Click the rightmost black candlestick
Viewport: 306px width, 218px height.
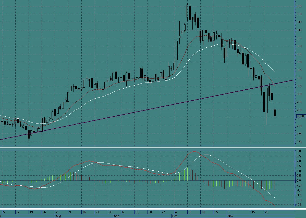tap(275, 113)
